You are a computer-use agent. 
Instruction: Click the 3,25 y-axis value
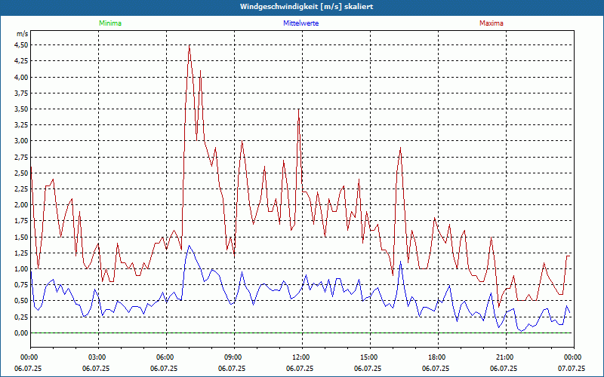(22, 125)
